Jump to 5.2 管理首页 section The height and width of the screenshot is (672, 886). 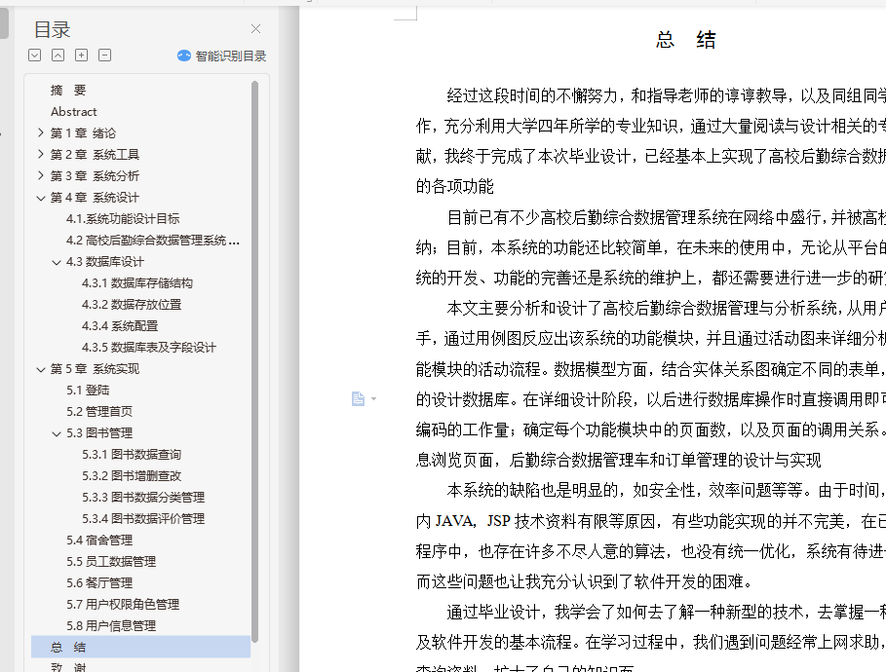pos(98,412)
